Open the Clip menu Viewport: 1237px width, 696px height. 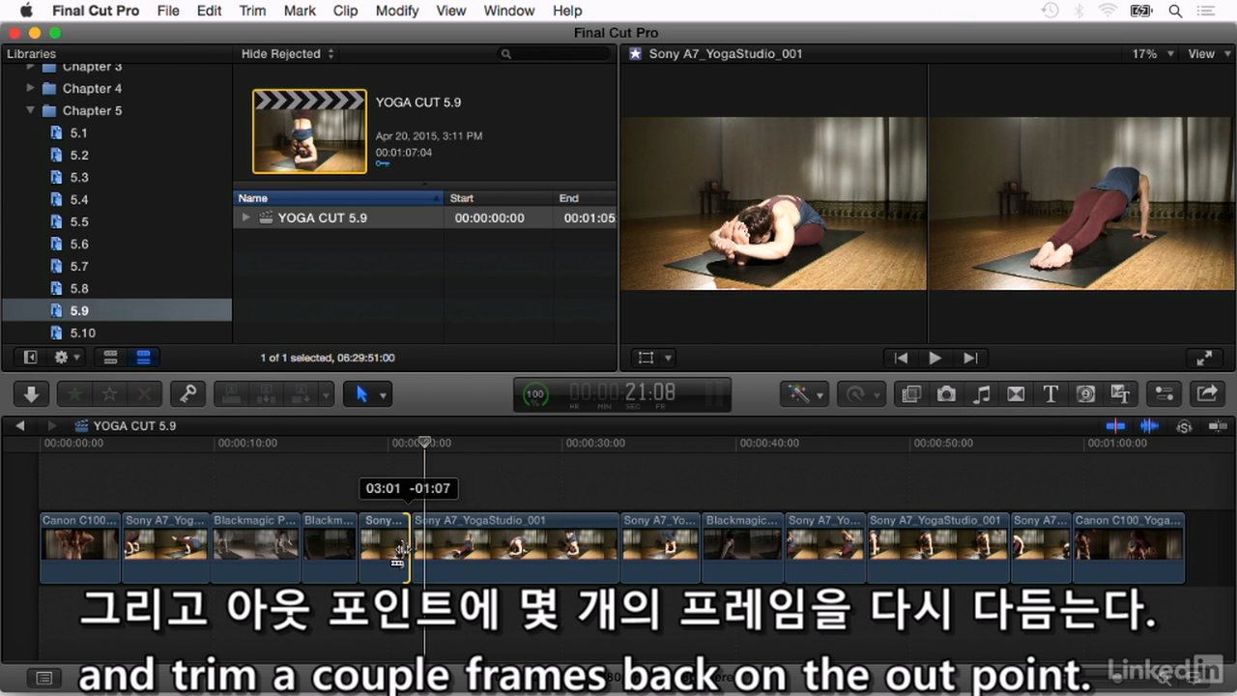345,11
